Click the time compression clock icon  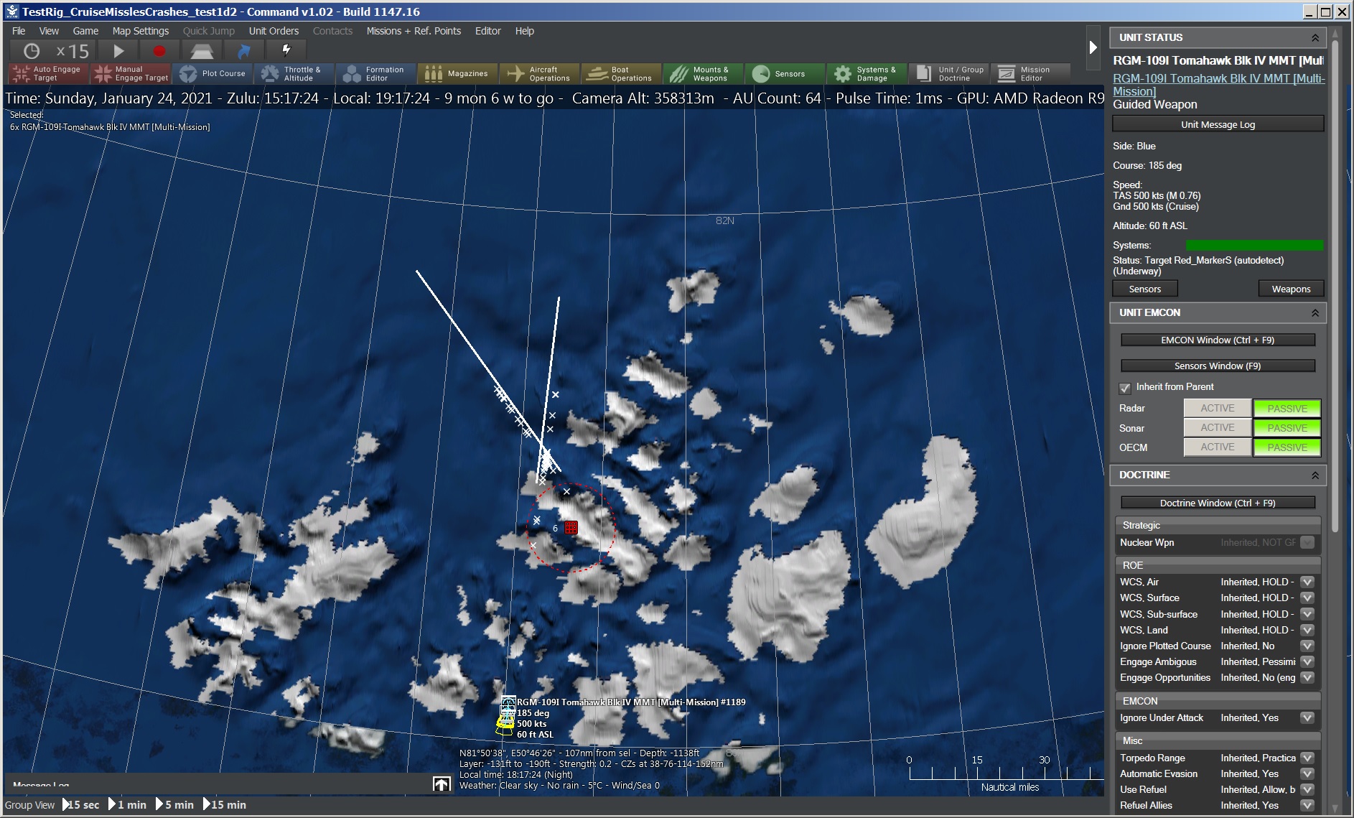[x=32, y=51]
